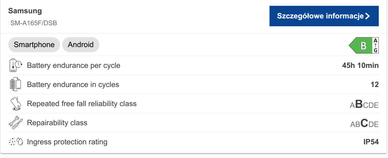Viewport: 388px width, 158px height.
Task: Click the battery cycles value 12
Action: [375, 84]
